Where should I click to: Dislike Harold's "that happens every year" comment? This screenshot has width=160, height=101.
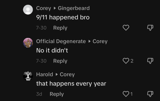(x=150, y=94)
